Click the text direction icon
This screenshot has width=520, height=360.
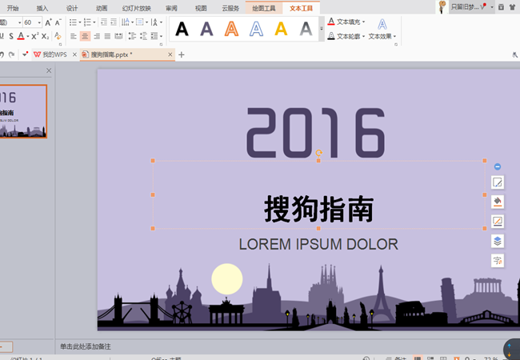coord(126,22)
